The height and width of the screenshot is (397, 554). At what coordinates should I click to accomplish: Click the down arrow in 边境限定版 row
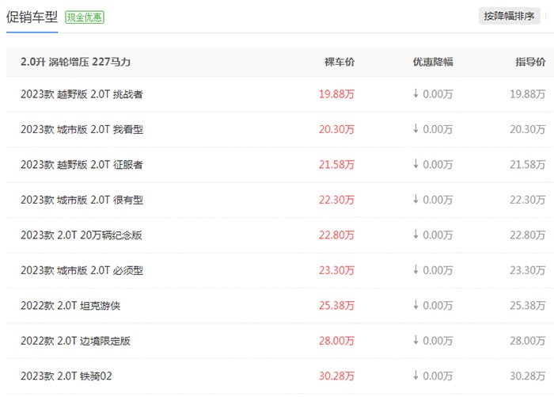415,340
